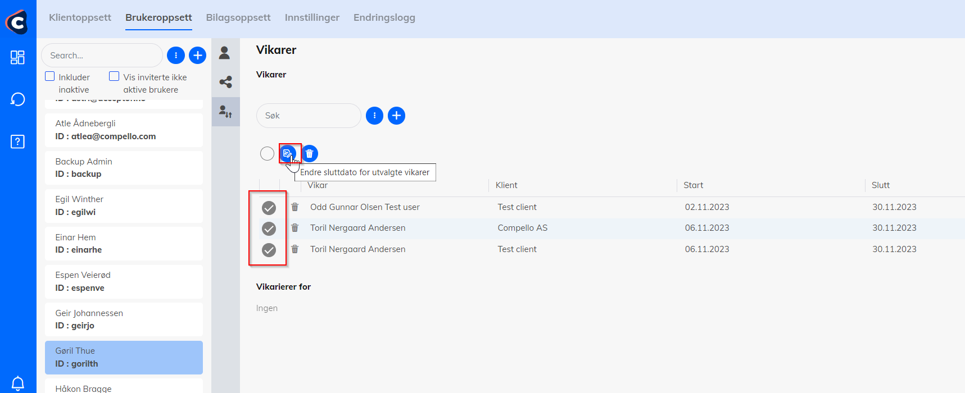Open the user list three-dot options menu

[176, 55]
